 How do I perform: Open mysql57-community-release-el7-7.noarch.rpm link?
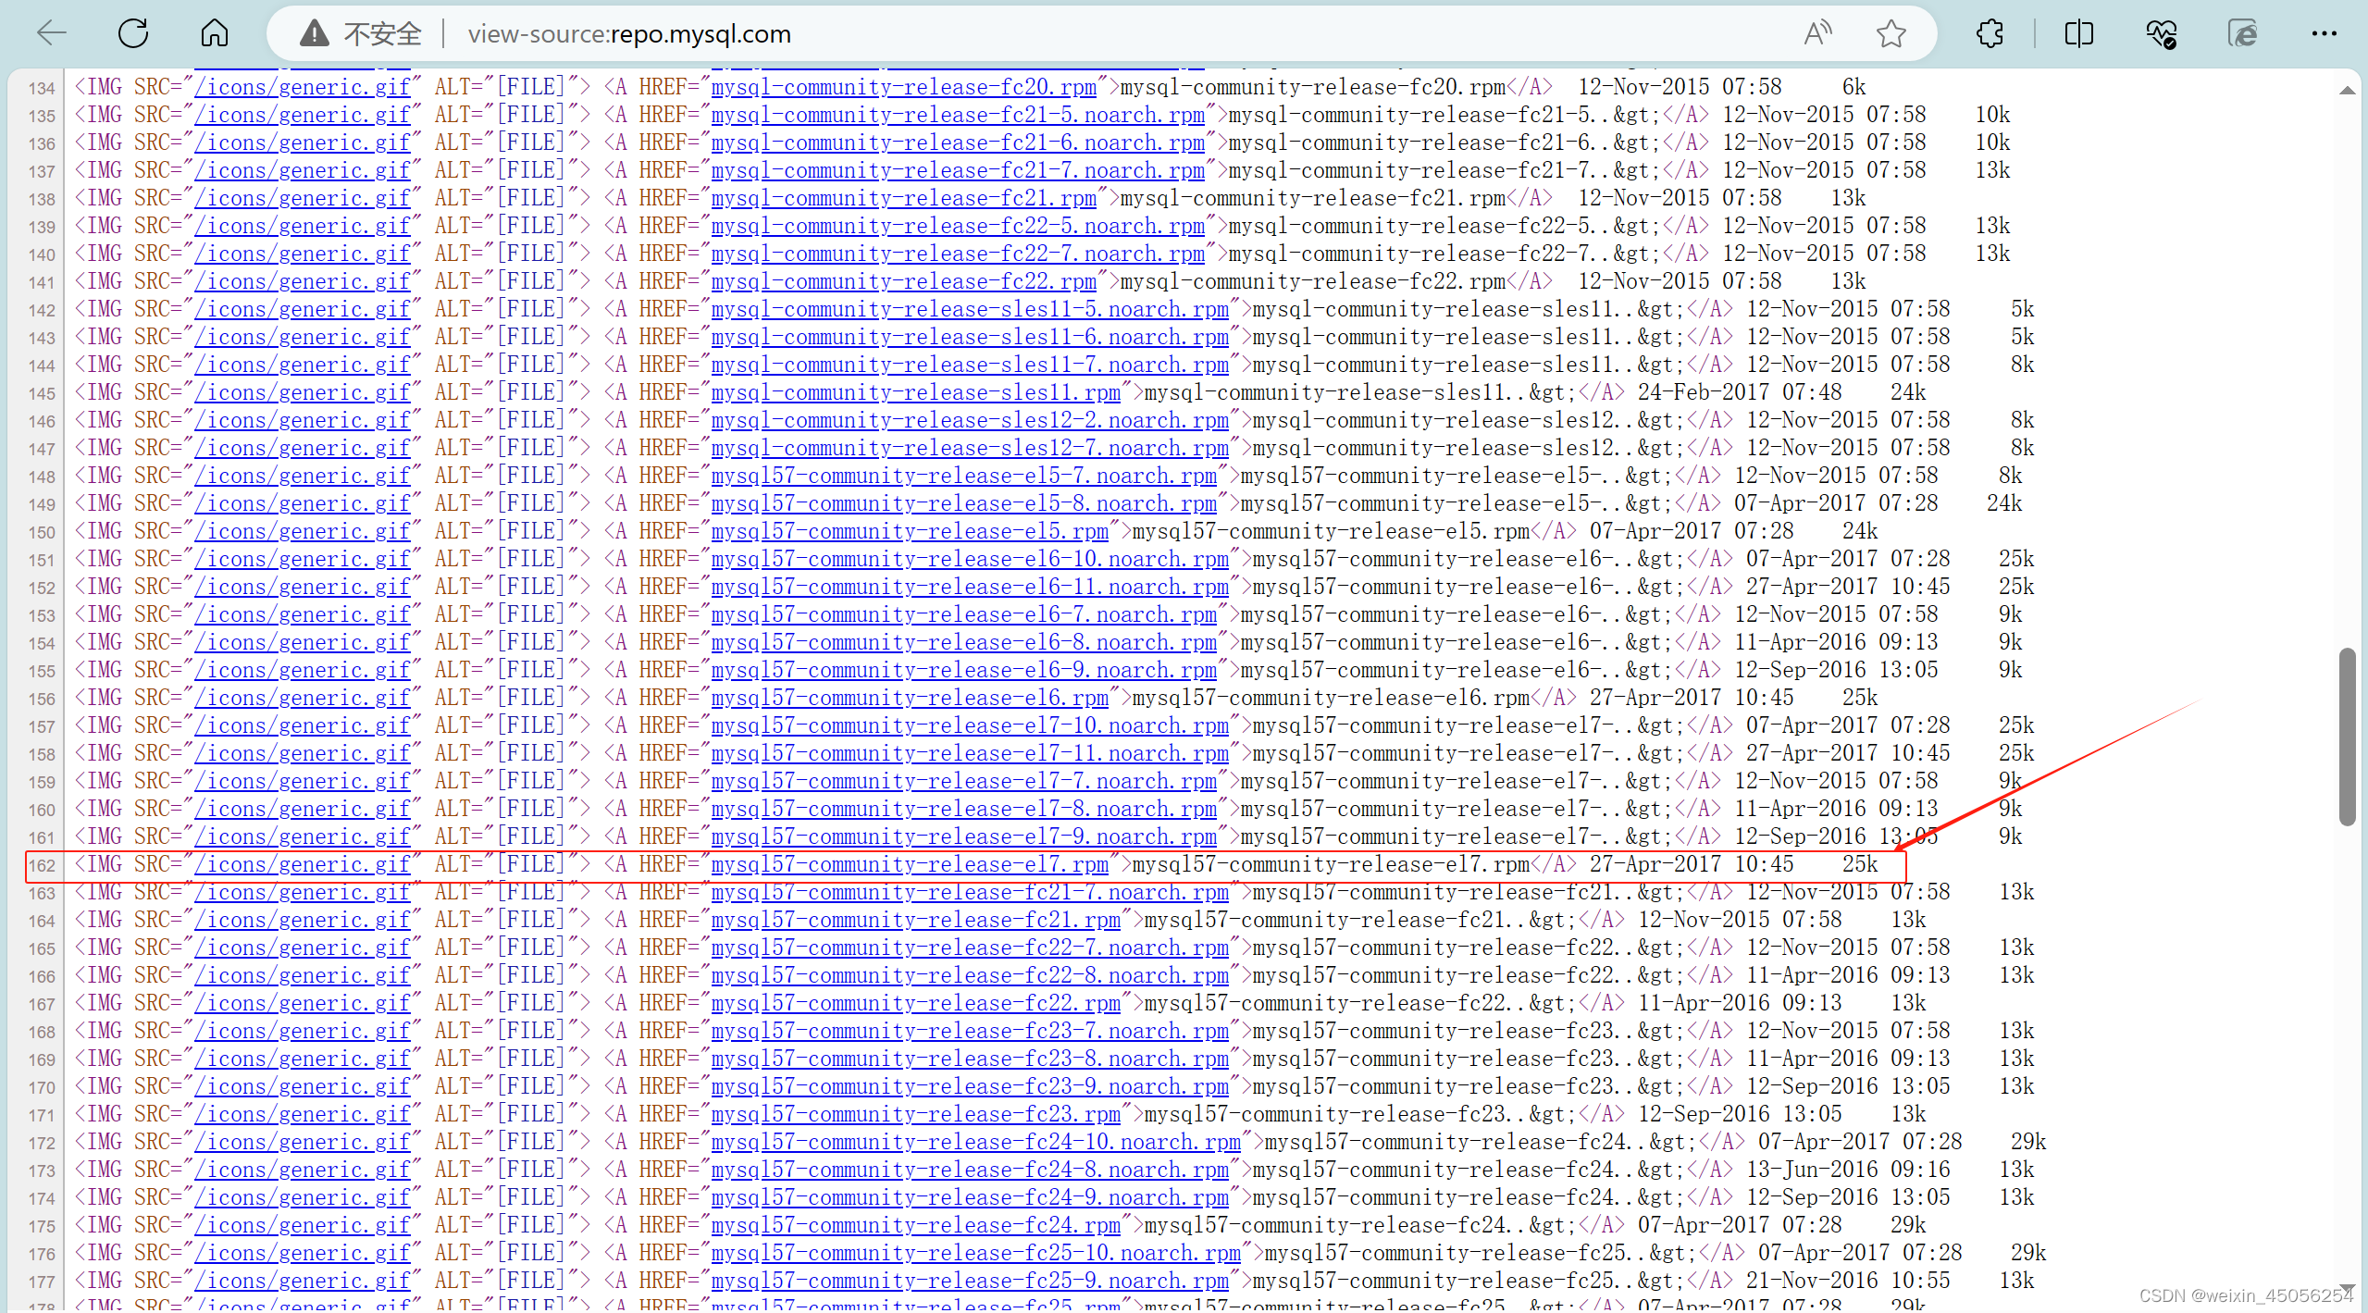click(963, 781)
